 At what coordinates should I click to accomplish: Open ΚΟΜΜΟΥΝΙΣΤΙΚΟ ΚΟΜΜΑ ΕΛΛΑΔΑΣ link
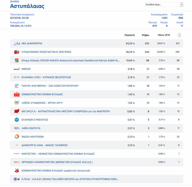[x=42, y=94]
